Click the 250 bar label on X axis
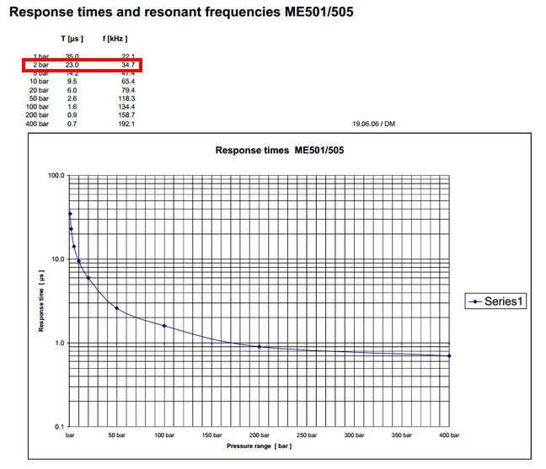The width and height of the screenshot is (546, 469). (x=306, y=435)
